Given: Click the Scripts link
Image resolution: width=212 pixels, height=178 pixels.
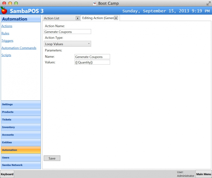Looking at the screenshot, I should pyautogui.click(x=6, y=55).
